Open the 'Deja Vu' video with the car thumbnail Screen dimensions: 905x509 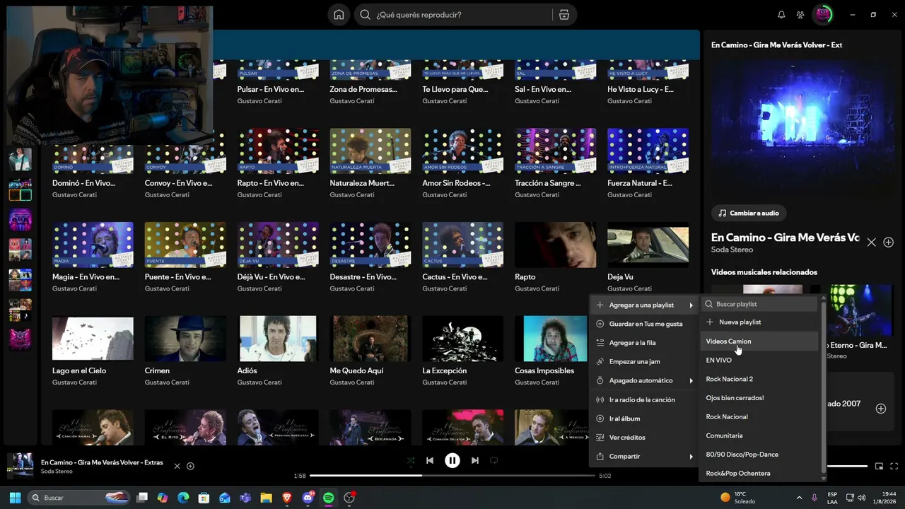(x=648, y=245)
